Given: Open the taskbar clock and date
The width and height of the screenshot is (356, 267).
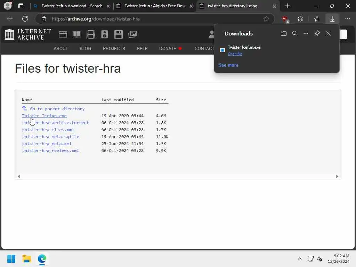Looking at the screenshot, I should [x=338, y=259].
